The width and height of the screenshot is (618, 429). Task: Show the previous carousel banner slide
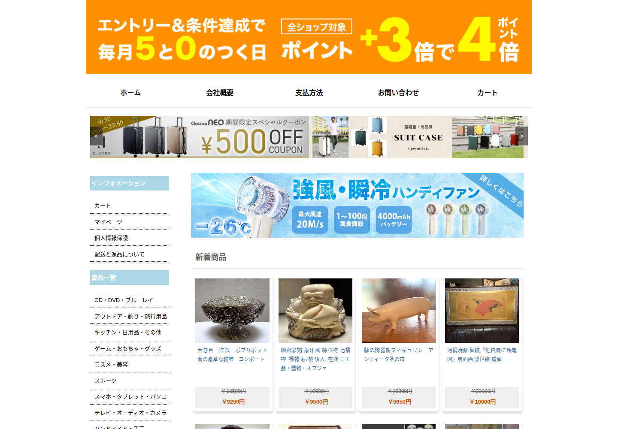(x=97, y=136)
